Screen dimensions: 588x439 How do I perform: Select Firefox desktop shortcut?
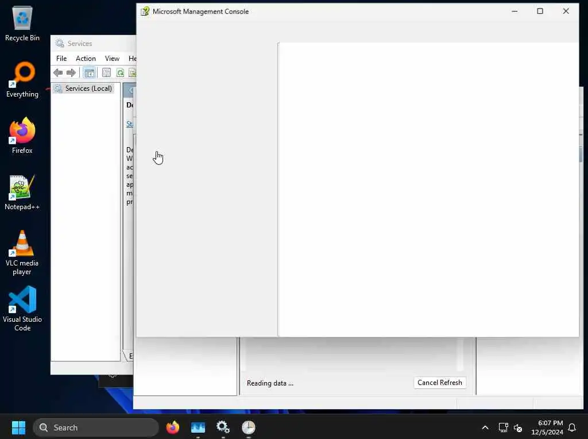click(22, 136)
